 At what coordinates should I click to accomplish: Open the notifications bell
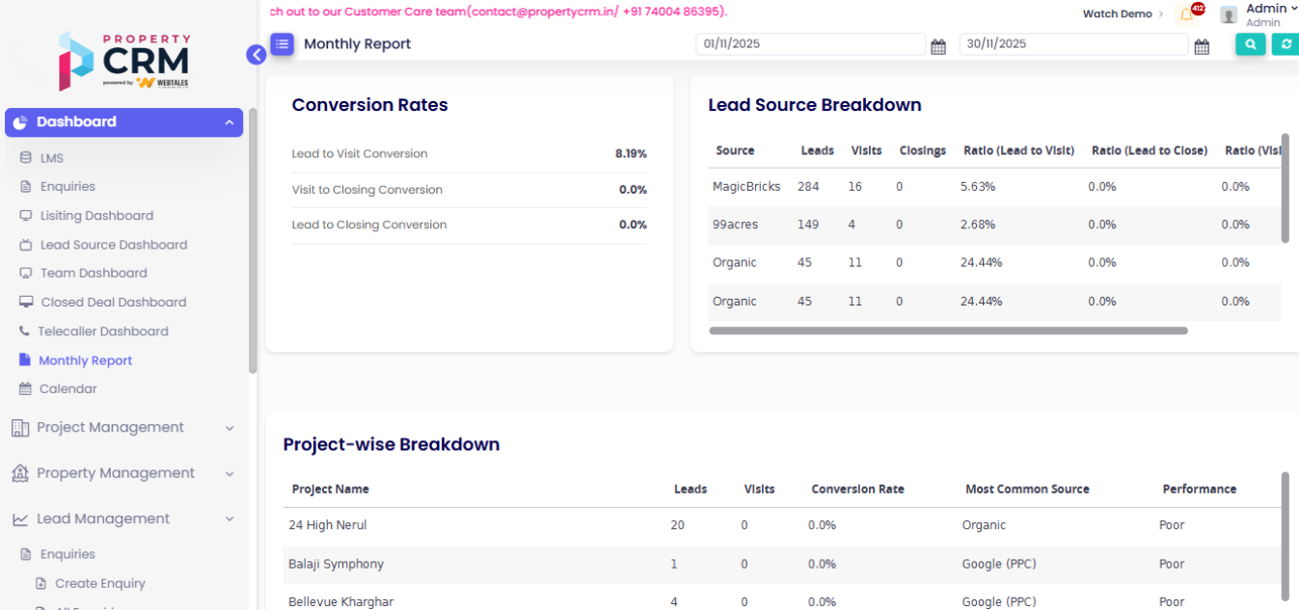1186,14
